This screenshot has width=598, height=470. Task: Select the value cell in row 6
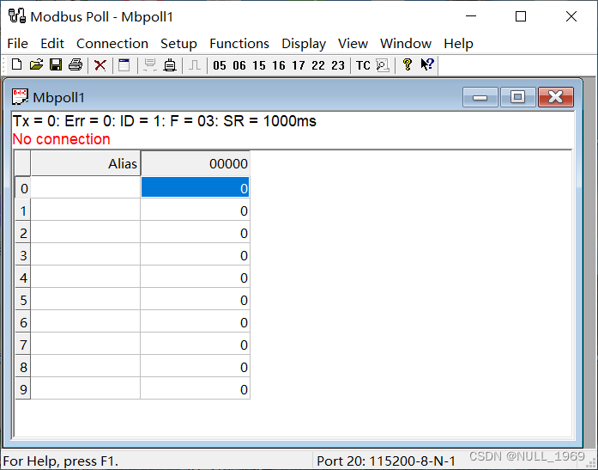pyautogui.click(x=195, y=321)
